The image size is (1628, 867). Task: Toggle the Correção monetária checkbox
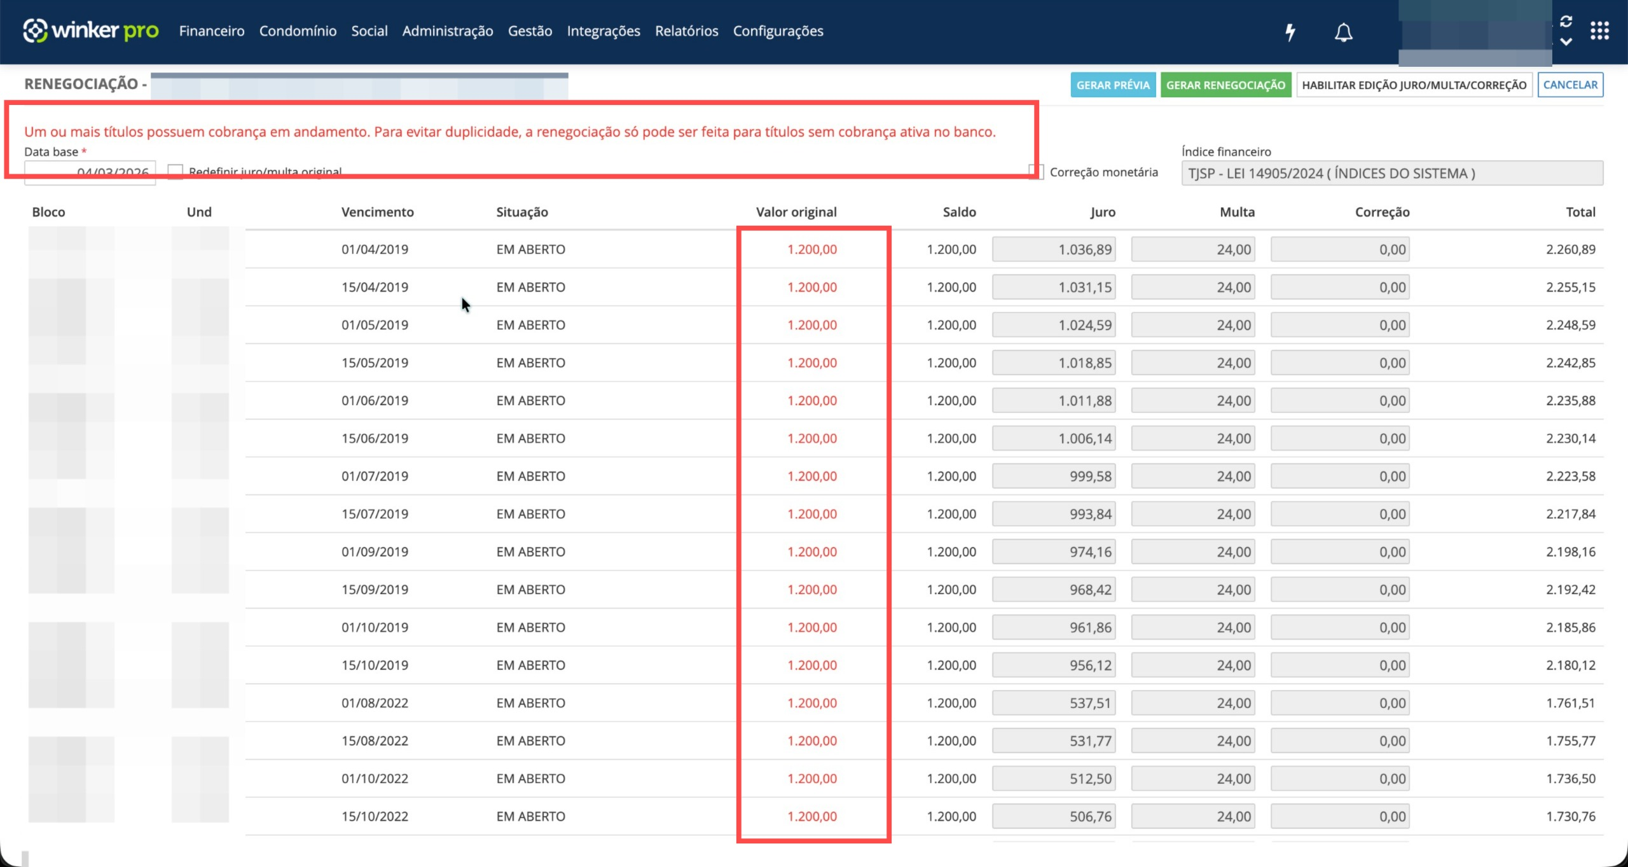coord(1037,172)
